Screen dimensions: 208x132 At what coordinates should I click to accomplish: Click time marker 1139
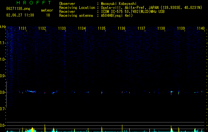pyautogui.click(x=181, y=28)
